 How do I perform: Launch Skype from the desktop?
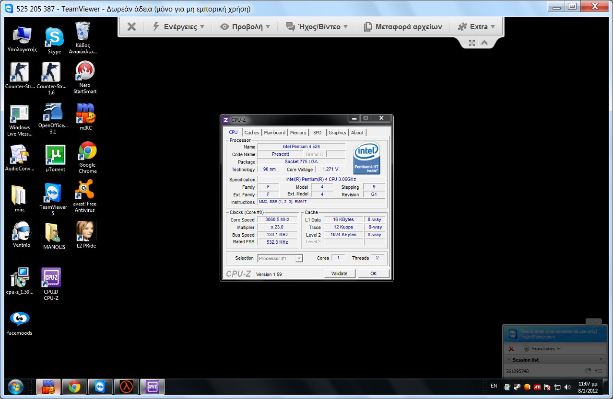click(x=54, y=41)
